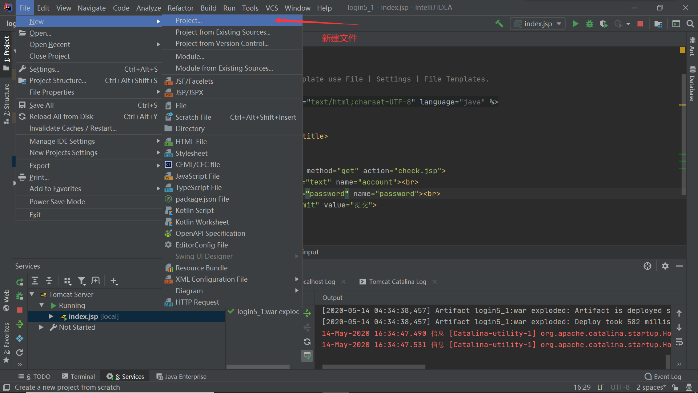Screen dimensions: 698x393
Task: Toggle Power Save Mode menu item
Action: (57, 202)
